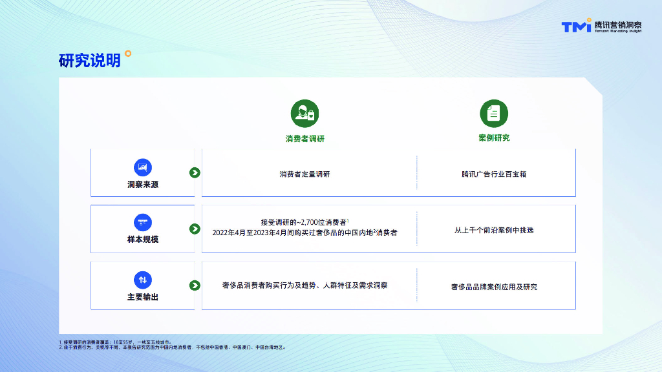Screen dimensions: 662x372
Task: Select the 研究说明 slide title
Action: tap(90, 61)
